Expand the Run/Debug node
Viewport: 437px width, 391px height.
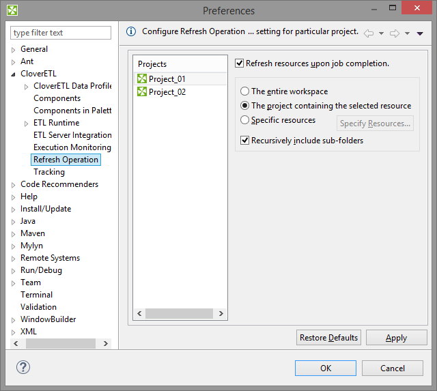13,271
